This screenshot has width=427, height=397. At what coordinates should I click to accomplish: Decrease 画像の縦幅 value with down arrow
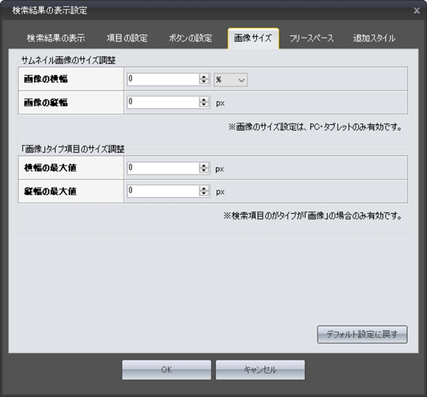203,105
